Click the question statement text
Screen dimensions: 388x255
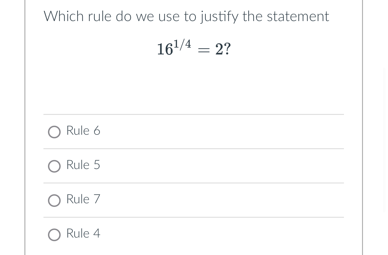[x=186, y=16]
